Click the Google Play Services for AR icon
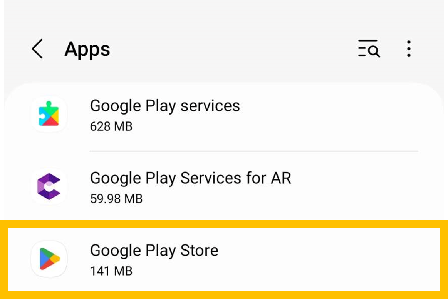 point(49,186)
